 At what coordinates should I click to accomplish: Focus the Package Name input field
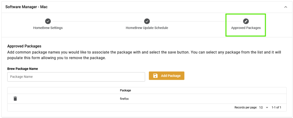coord(76,77)
